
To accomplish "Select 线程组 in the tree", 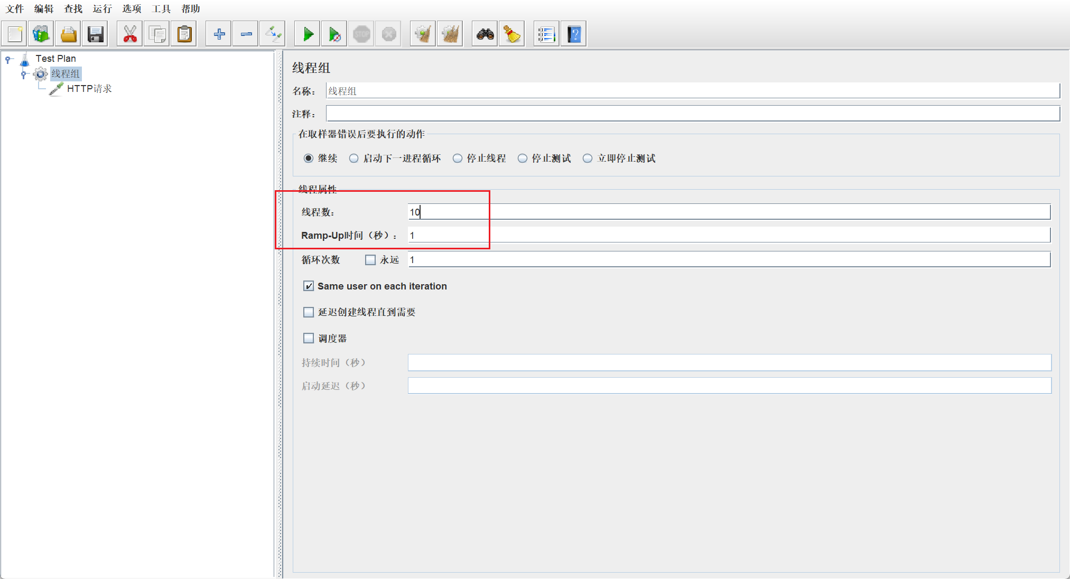I will (66, 74).
